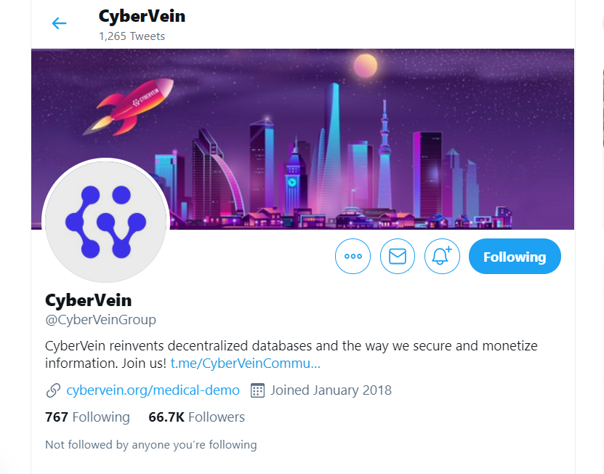Viewport: 604px width, 474px height.
Task: Click 'Not followed by anyone you're following'
Action: [x=151, y=445]
